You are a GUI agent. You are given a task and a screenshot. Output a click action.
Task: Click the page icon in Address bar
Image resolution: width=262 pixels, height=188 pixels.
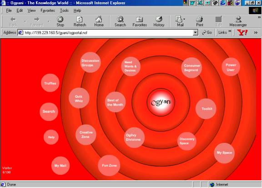pyautogui.click(x=20, y=32)
